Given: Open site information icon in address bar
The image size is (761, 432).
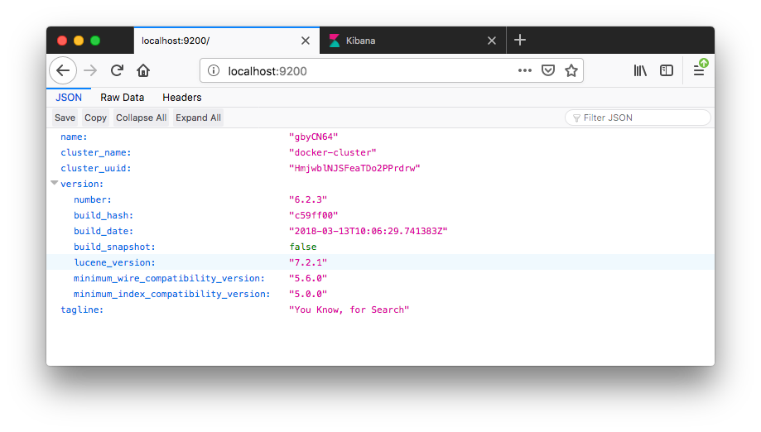Looking at the screenshot, I should click(214, 71).
